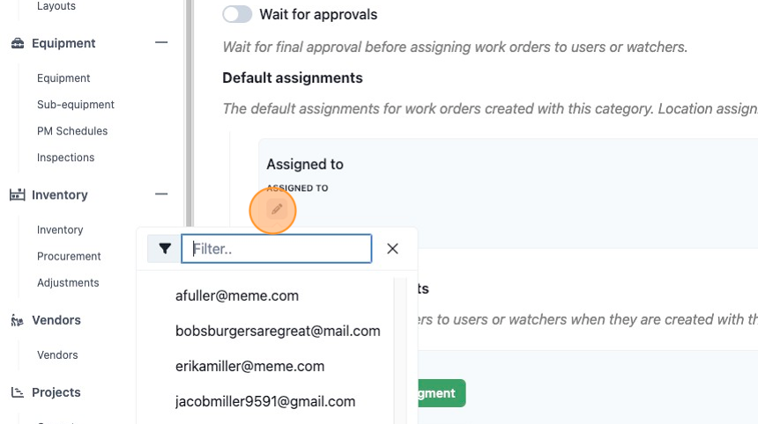This screenshot has width=758, height=424.
Task: Select jacobmiller9591@gmail.com in the list
Action: pyautogui.click(x=265, y=401)
